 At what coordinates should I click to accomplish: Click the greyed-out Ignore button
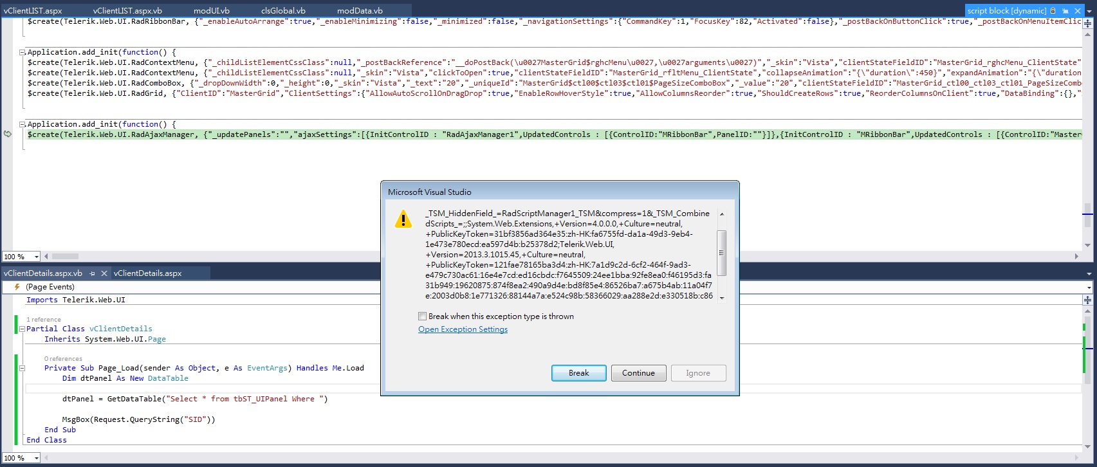698,373
